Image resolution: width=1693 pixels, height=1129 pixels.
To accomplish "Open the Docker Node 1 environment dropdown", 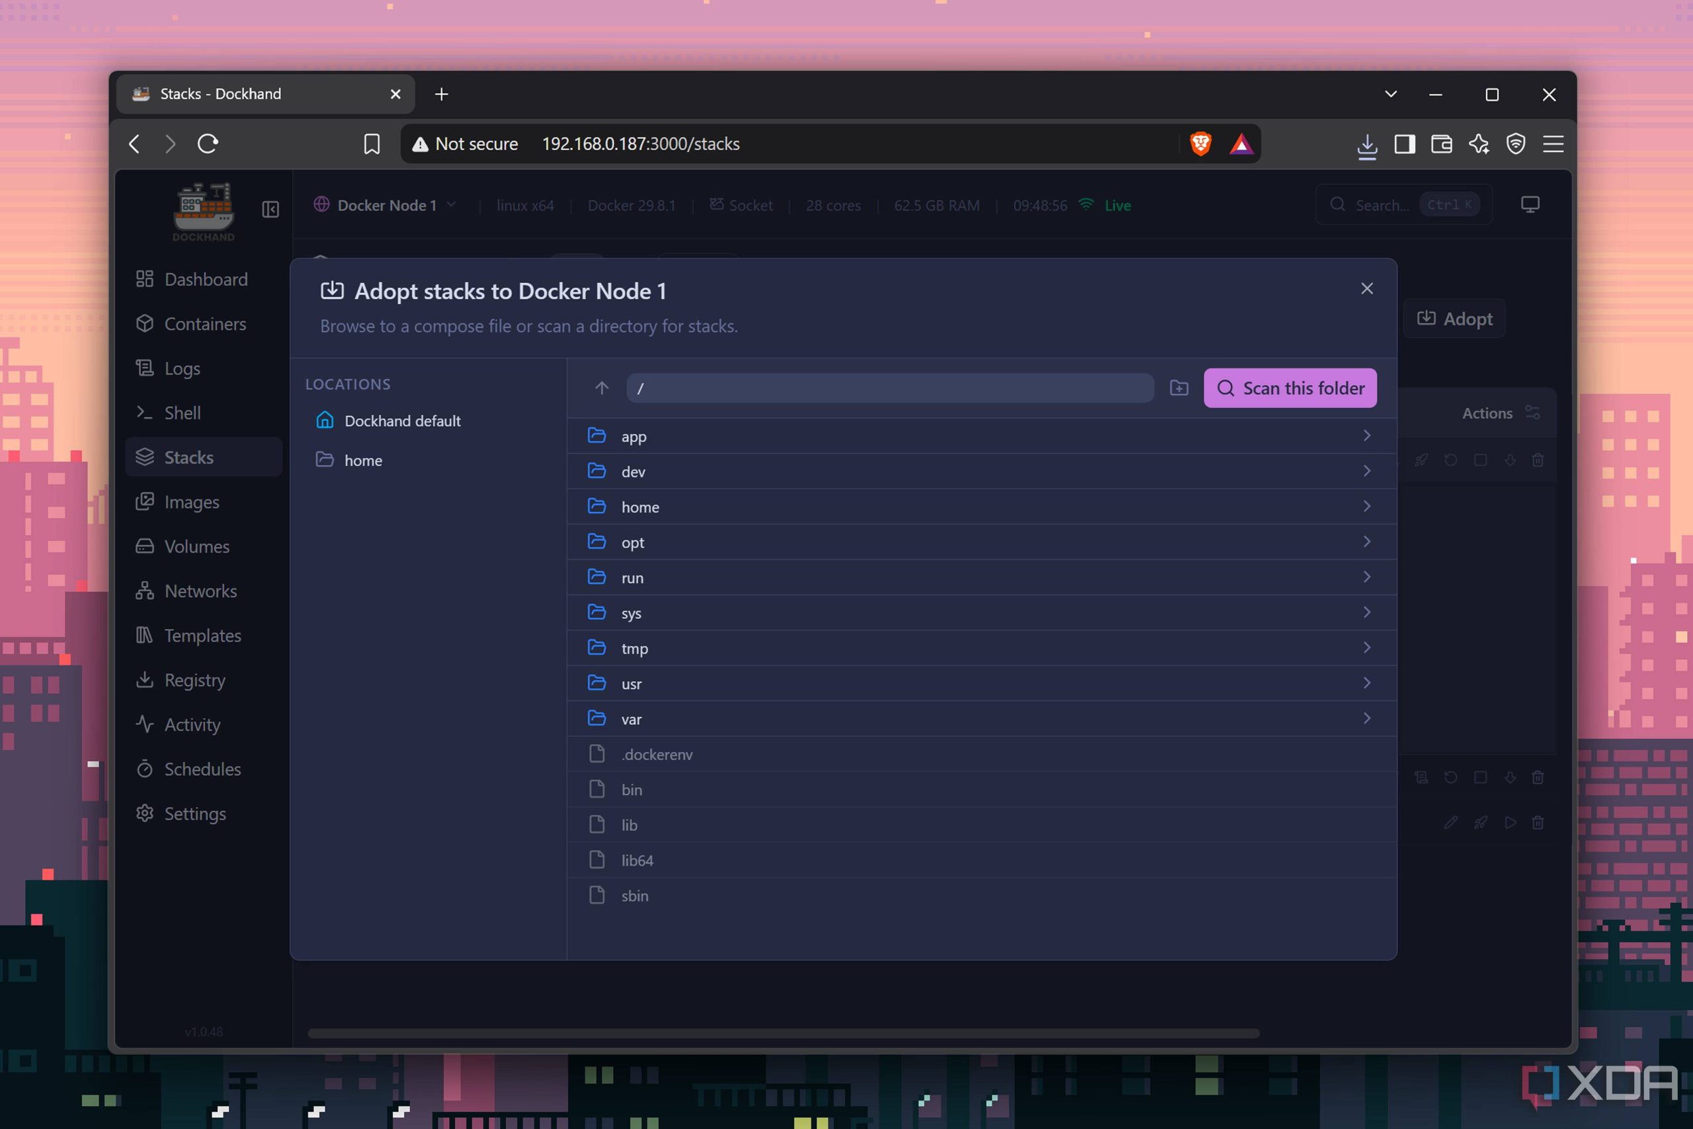I will (386, 205).
